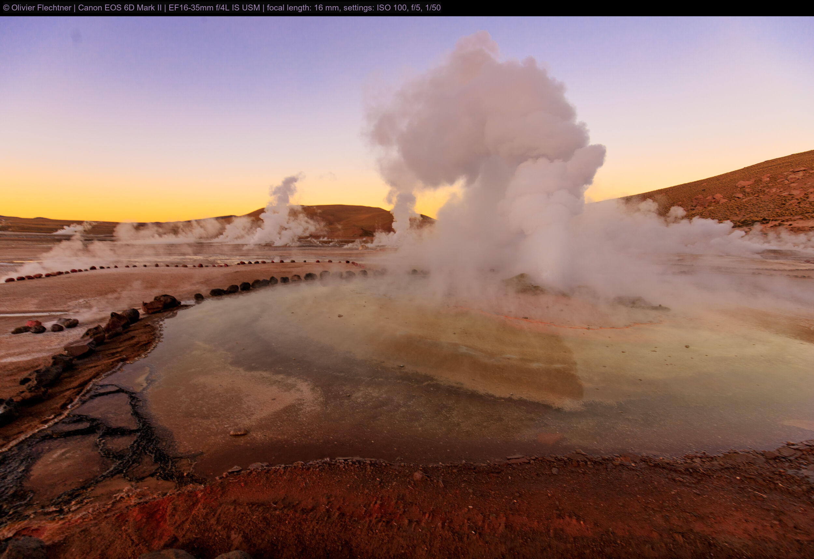Viewport: 814px width, 559px height.
Task: Click the "settings: ISO 100, f/5, 1/50" text
Action: [392, 8]
